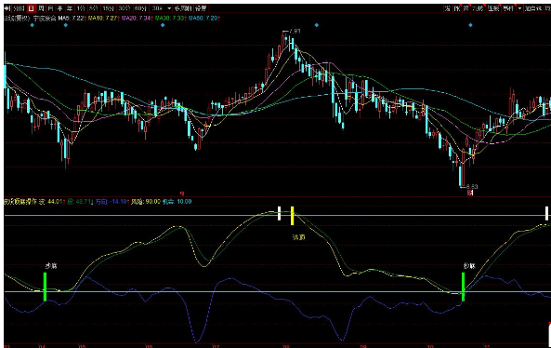Click the 九转 indicator icon
The height and width of the screenshot is (348, 551).
pos(478,8)
